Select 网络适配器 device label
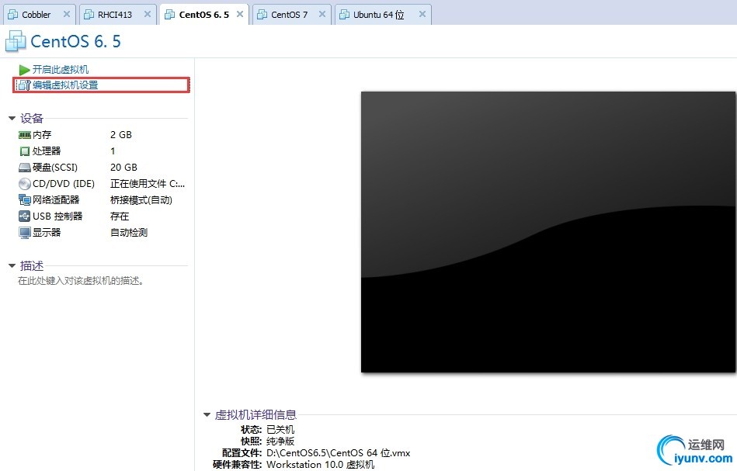The height and width of the screenshot is (471, 737). (56, 200)
